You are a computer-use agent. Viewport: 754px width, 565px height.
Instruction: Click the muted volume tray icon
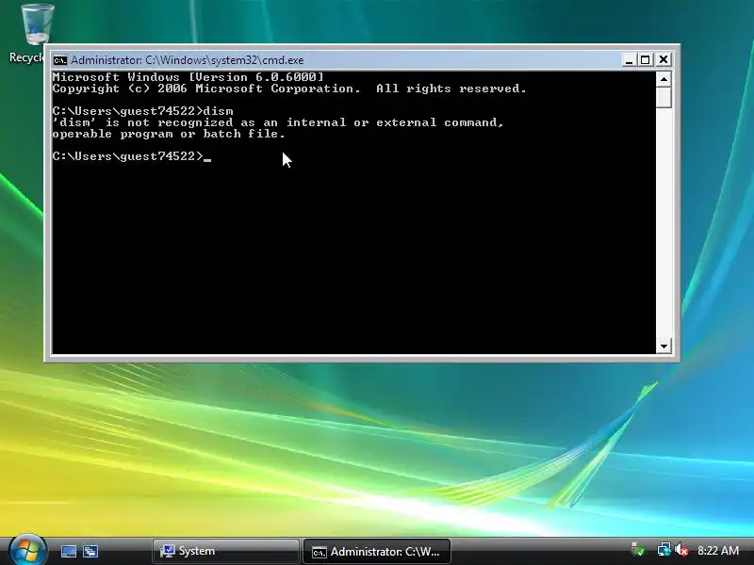[x=680, y=550]
